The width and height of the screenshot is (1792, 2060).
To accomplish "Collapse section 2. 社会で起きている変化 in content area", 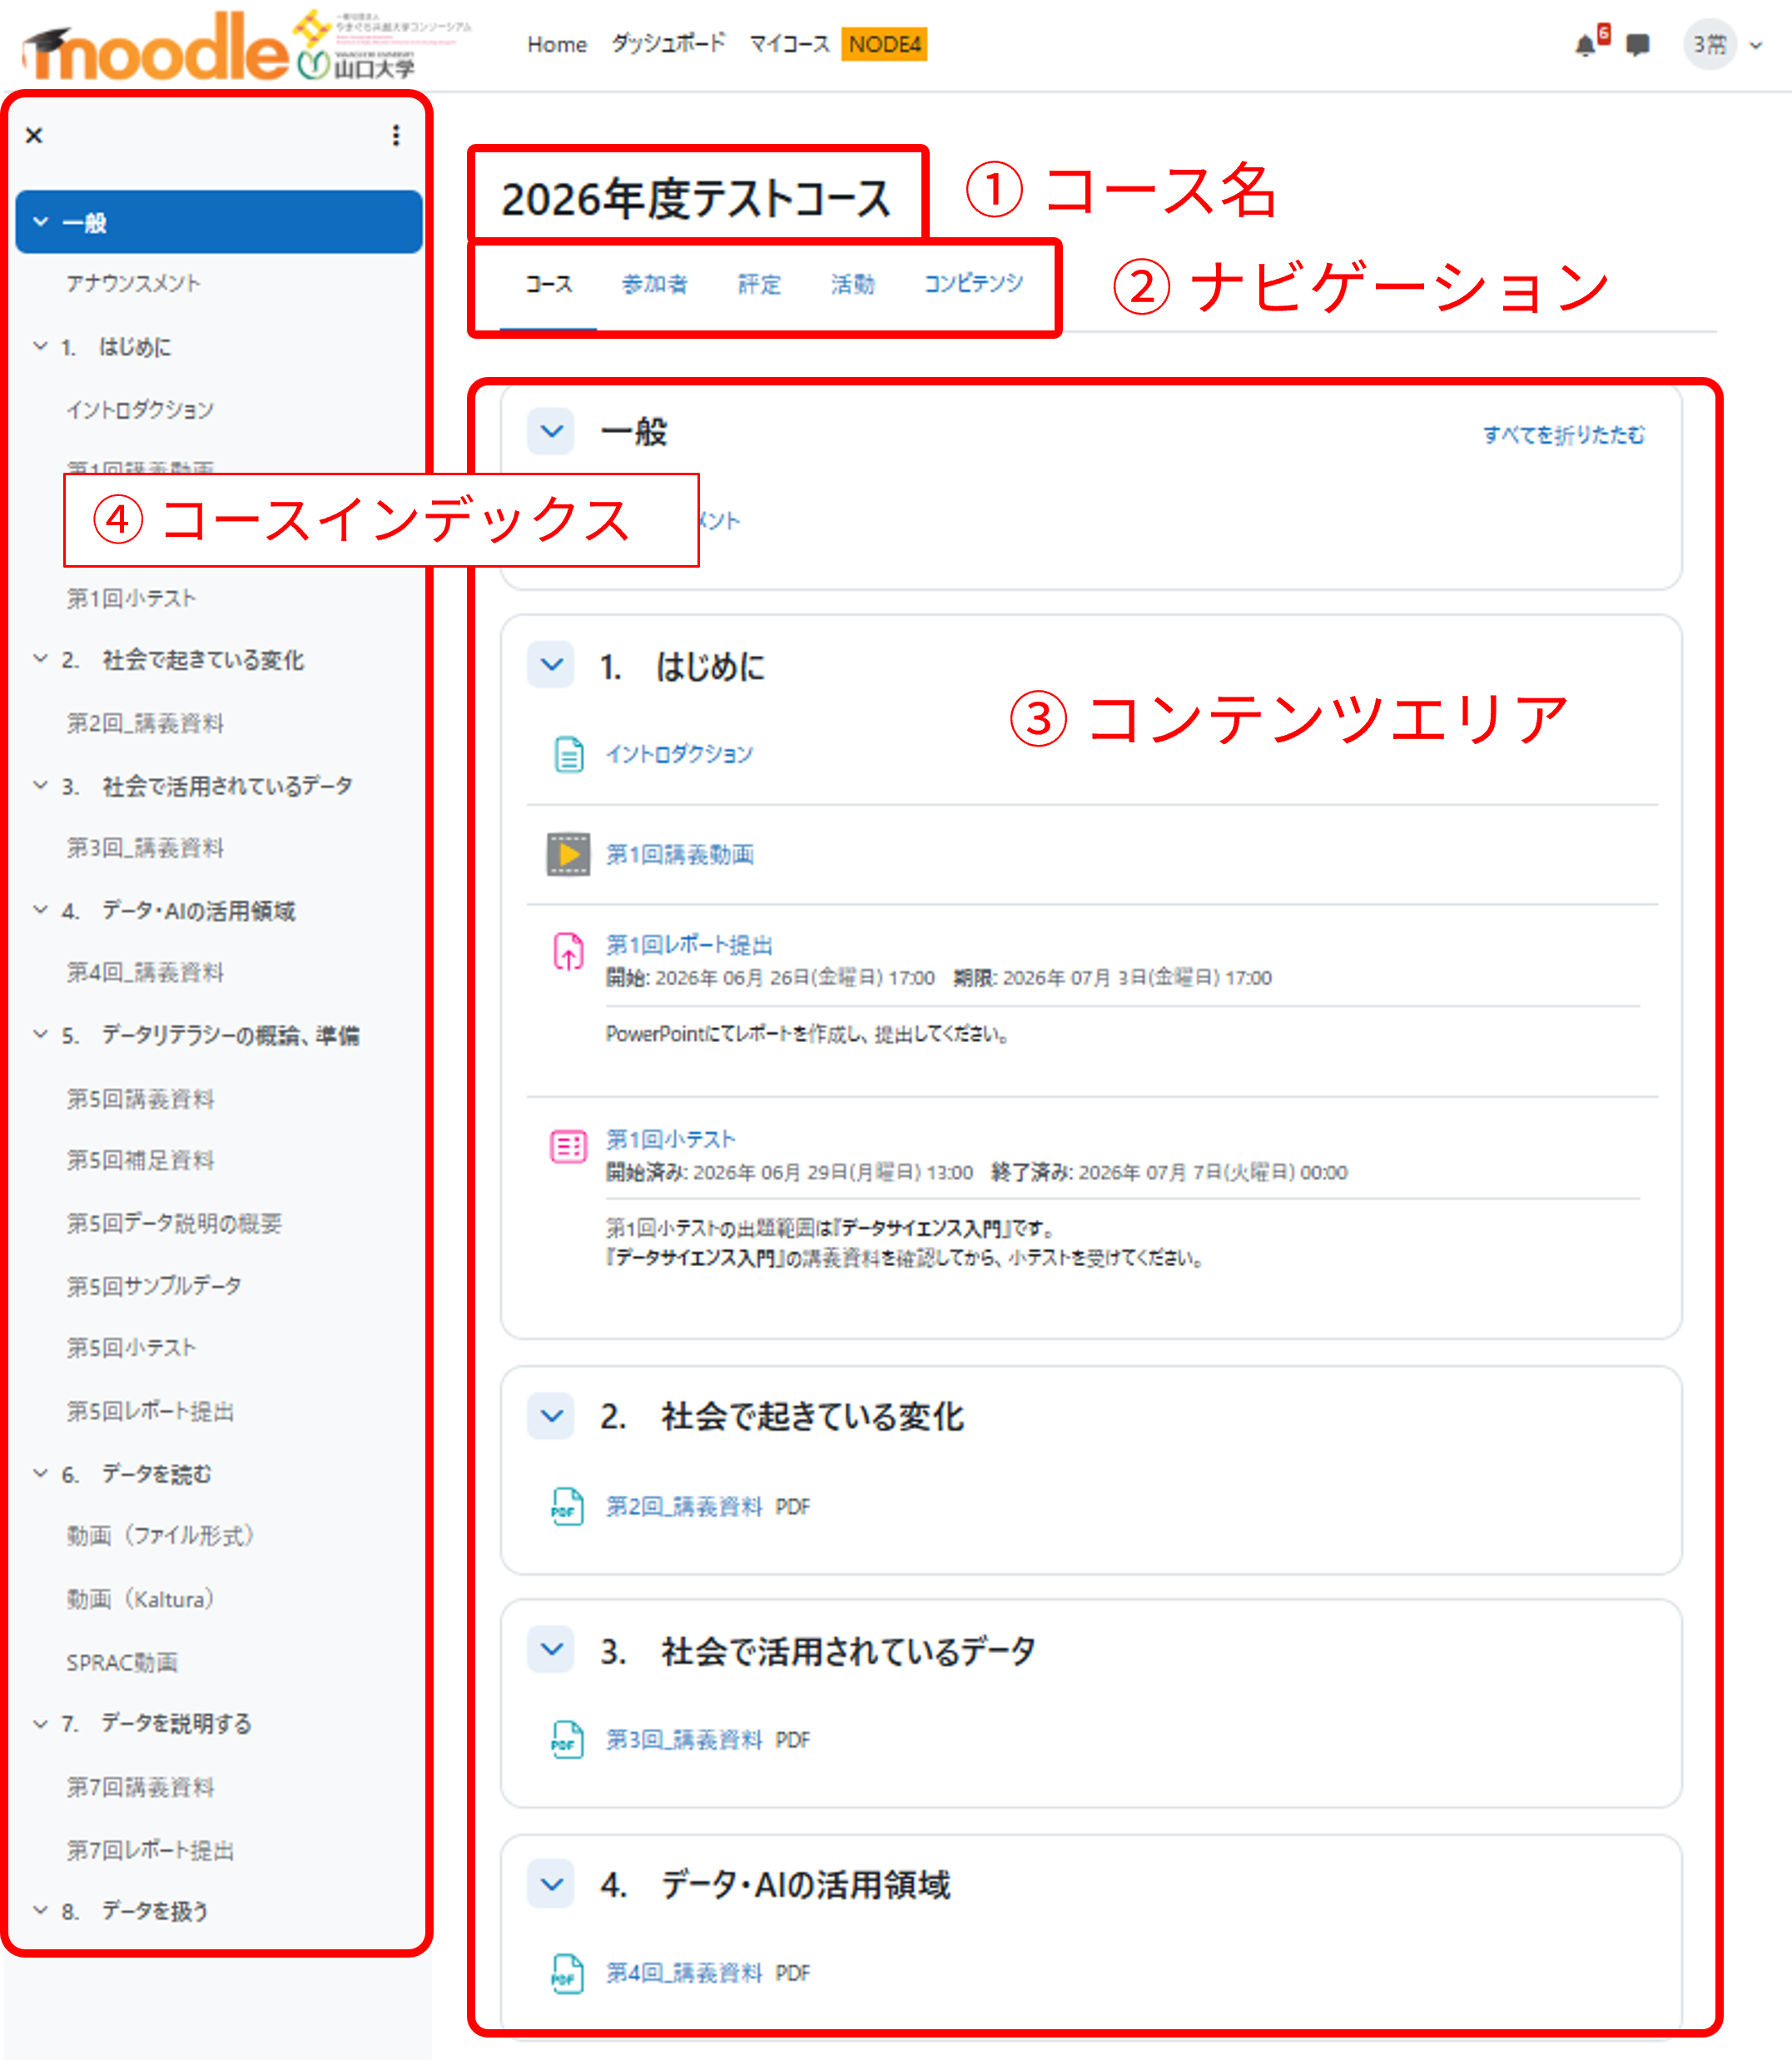I will pyautogui.click(x=551, y=1416).
